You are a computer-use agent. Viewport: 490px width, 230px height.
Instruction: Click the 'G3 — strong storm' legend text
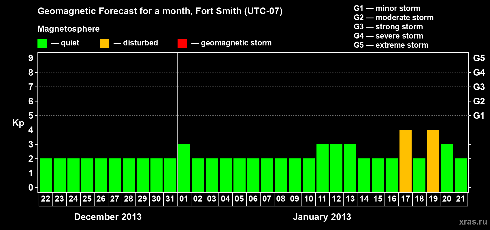[x=388, y=27]
